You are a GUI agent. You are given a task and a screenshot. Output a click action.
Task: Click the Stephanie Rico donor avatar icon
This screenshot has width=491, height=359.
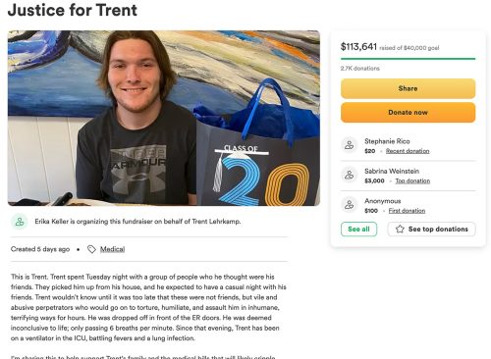click(350, 145)
